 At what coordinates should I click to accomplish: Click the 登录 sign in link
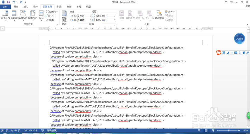pos(248,6)
